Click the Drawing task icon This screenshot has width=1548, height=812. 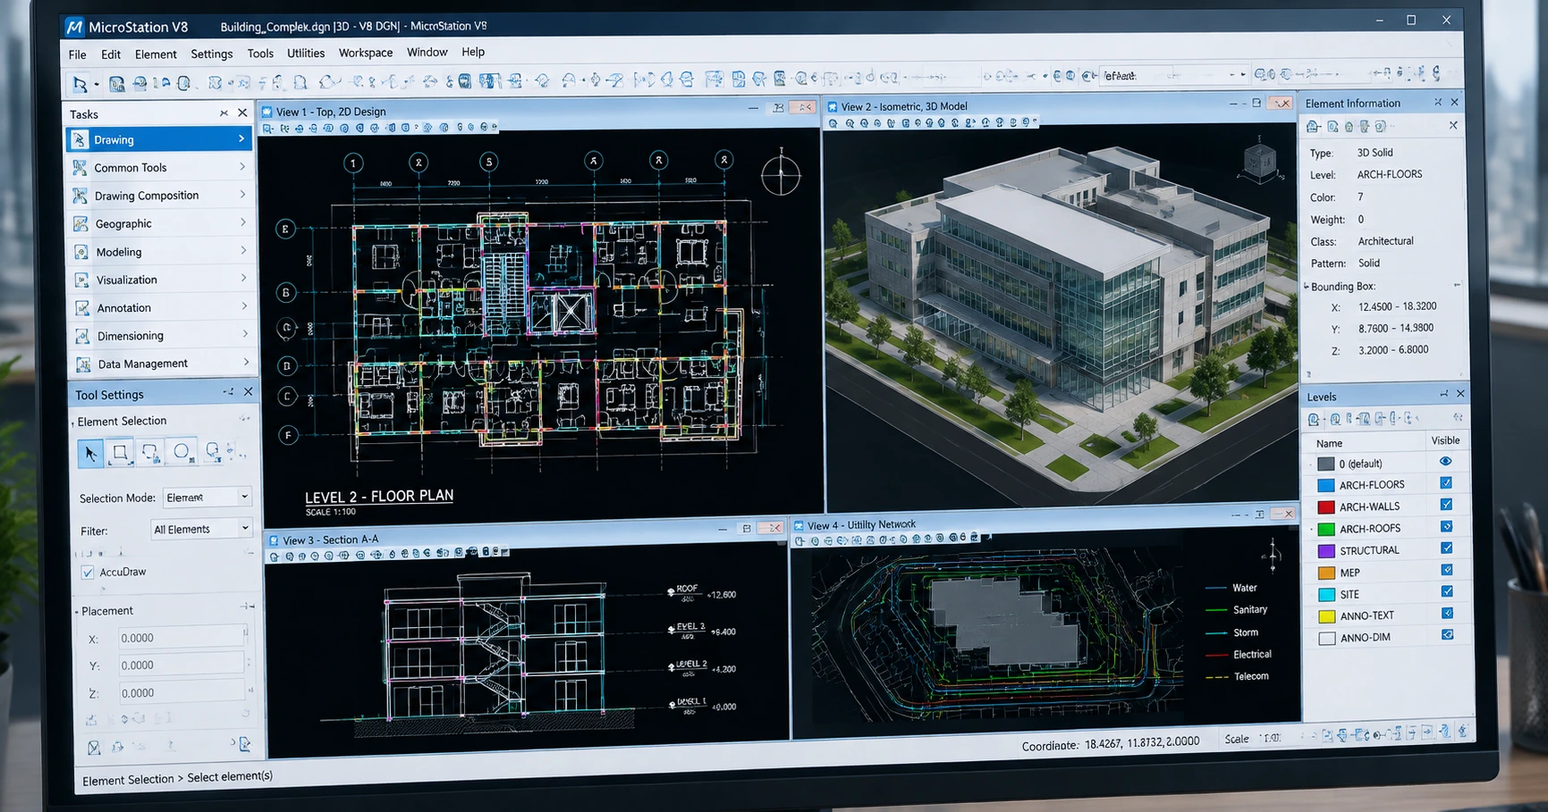tap(80, 139)
